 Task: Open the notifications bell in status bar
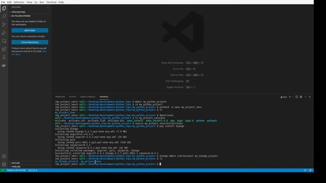[310, 170]
